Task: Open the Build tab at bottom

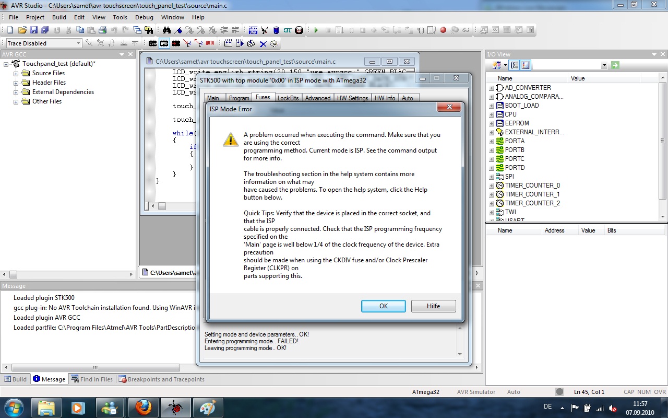Action: [15, 379]
